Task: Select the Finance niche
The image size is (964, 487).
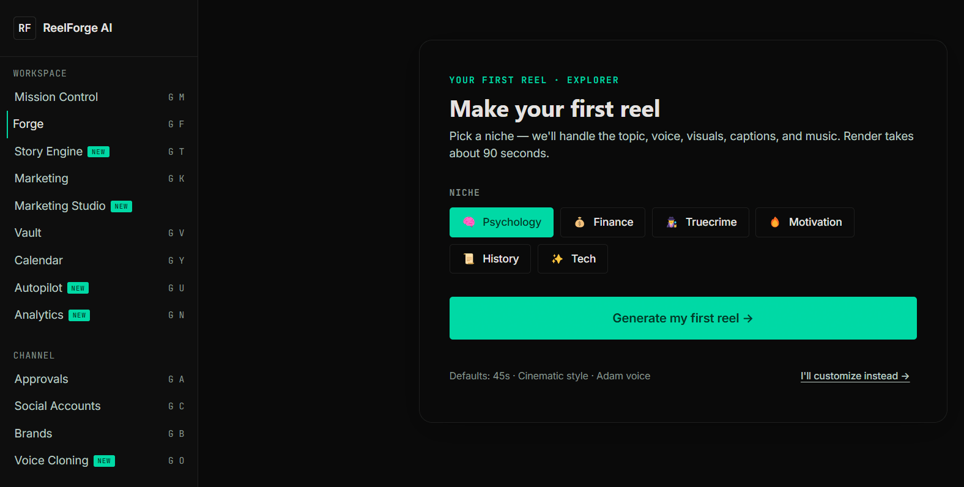Action: point(602,222)
